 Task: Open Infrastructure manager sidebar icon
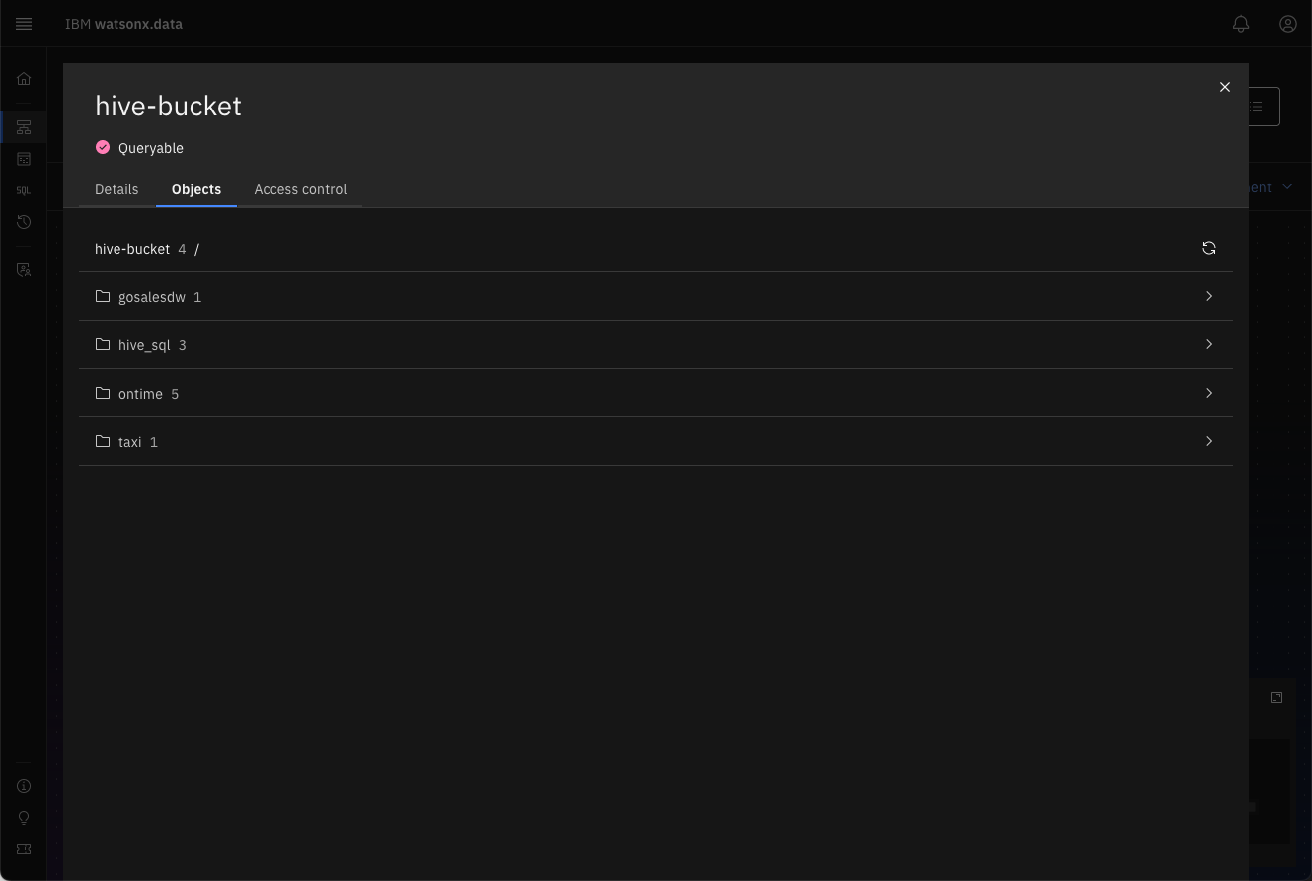[x=24, y=127]
